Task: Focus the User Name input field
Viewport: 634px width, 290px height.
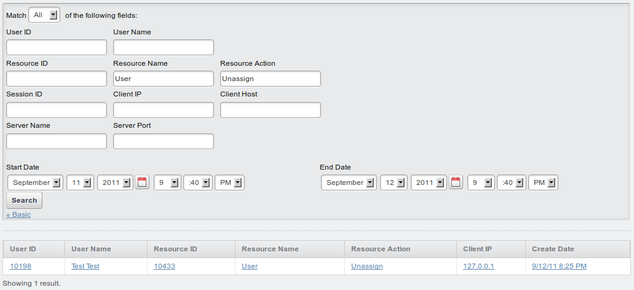Action: [x=164, y=47]
